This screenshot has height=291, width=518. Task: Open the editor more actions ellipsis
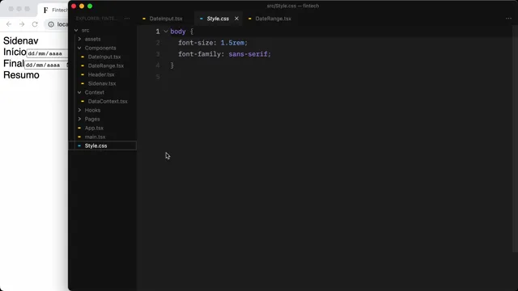[508, 19]
